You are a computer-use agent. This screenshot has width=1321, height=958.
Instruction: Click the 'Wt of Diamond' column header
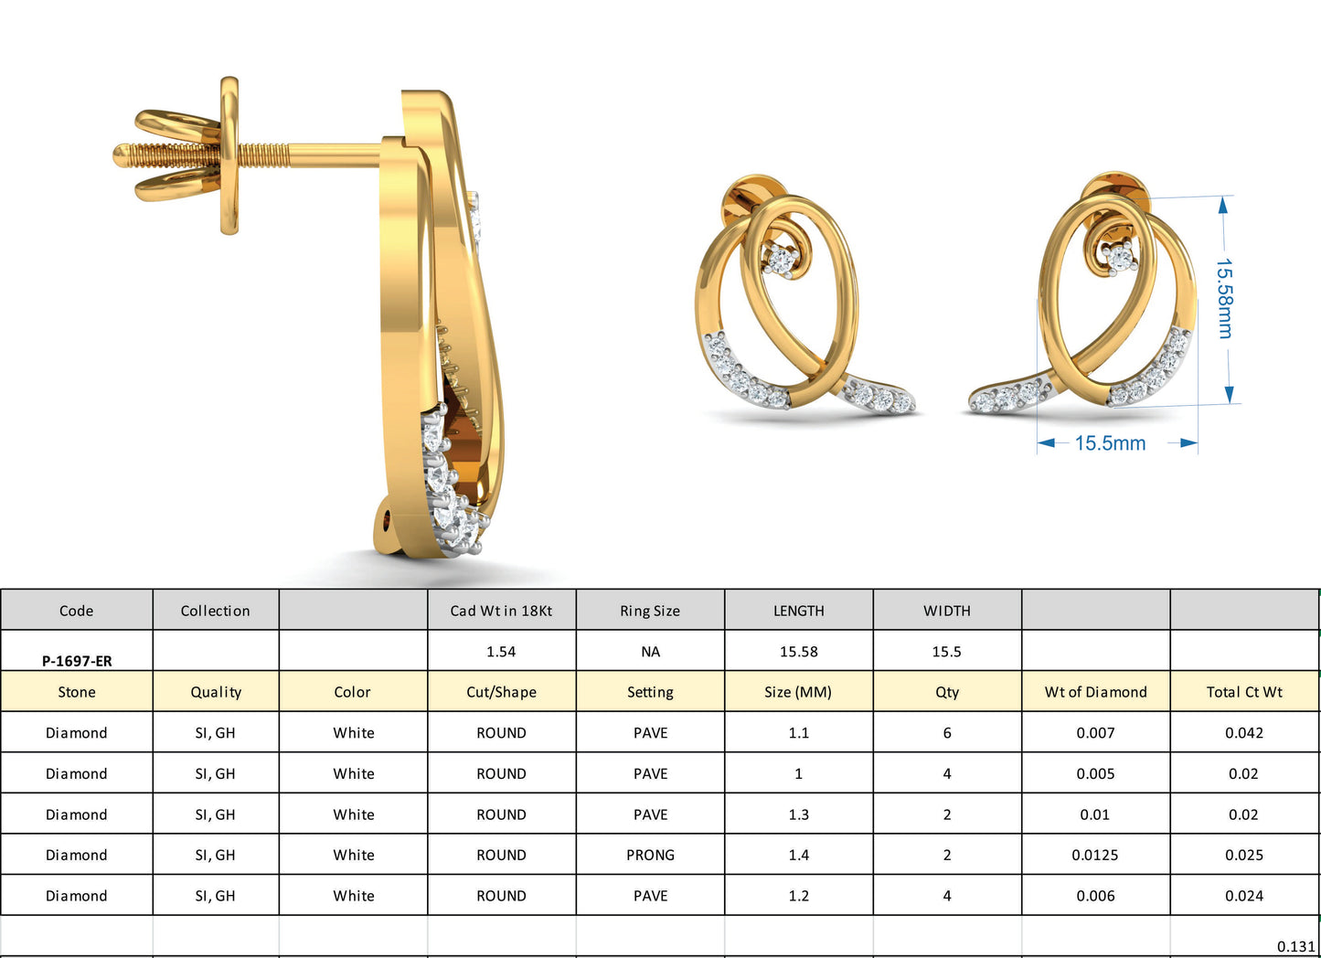click(1096, 692)
